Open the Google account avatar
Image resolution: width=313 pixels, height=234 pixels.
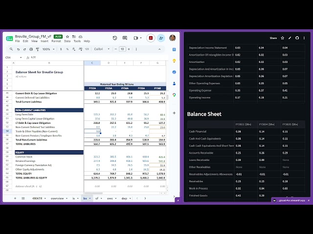pyautogui.click(x=173, y=38)
